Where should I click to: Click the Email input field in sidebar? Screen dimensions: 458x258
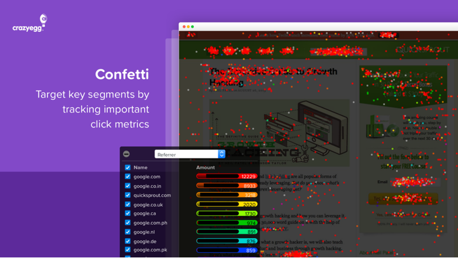tap(416, 182)
